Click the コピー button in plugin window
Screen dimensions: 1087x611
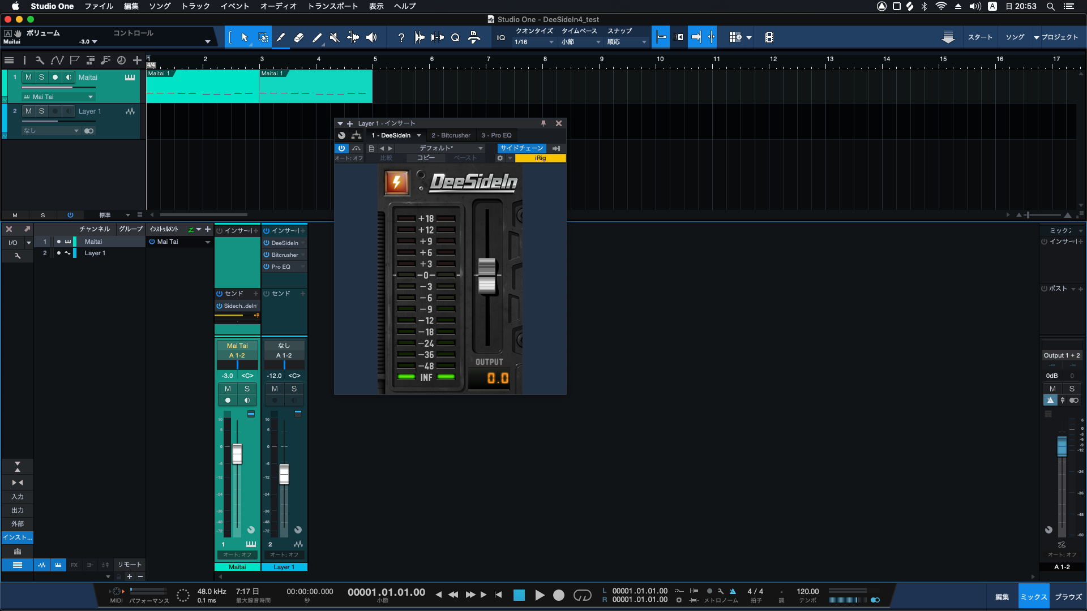(426, 158)
